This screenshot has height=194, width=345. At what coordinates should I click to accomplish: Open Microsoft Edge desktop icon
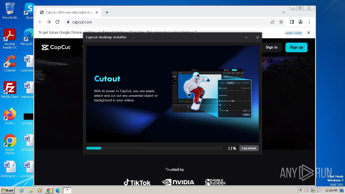click(27, 37)
